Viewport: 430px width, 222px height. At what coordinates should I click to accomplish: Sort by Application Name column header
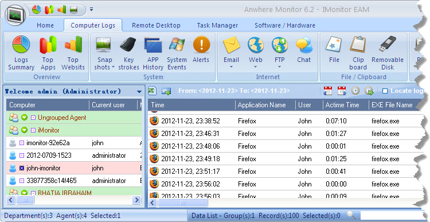tap(265, 105)
